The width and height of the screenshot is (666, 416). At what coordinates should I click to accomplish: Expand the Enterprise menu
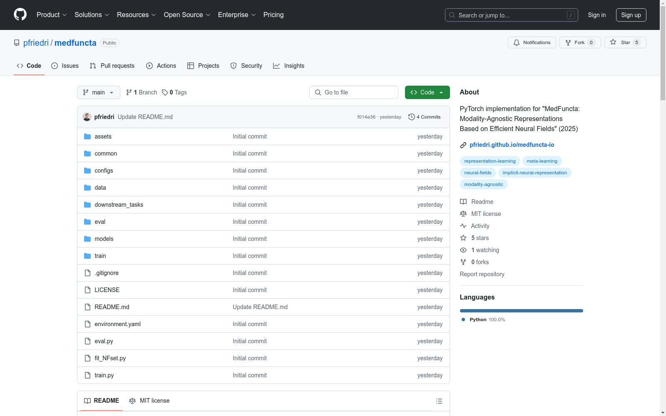237,15
